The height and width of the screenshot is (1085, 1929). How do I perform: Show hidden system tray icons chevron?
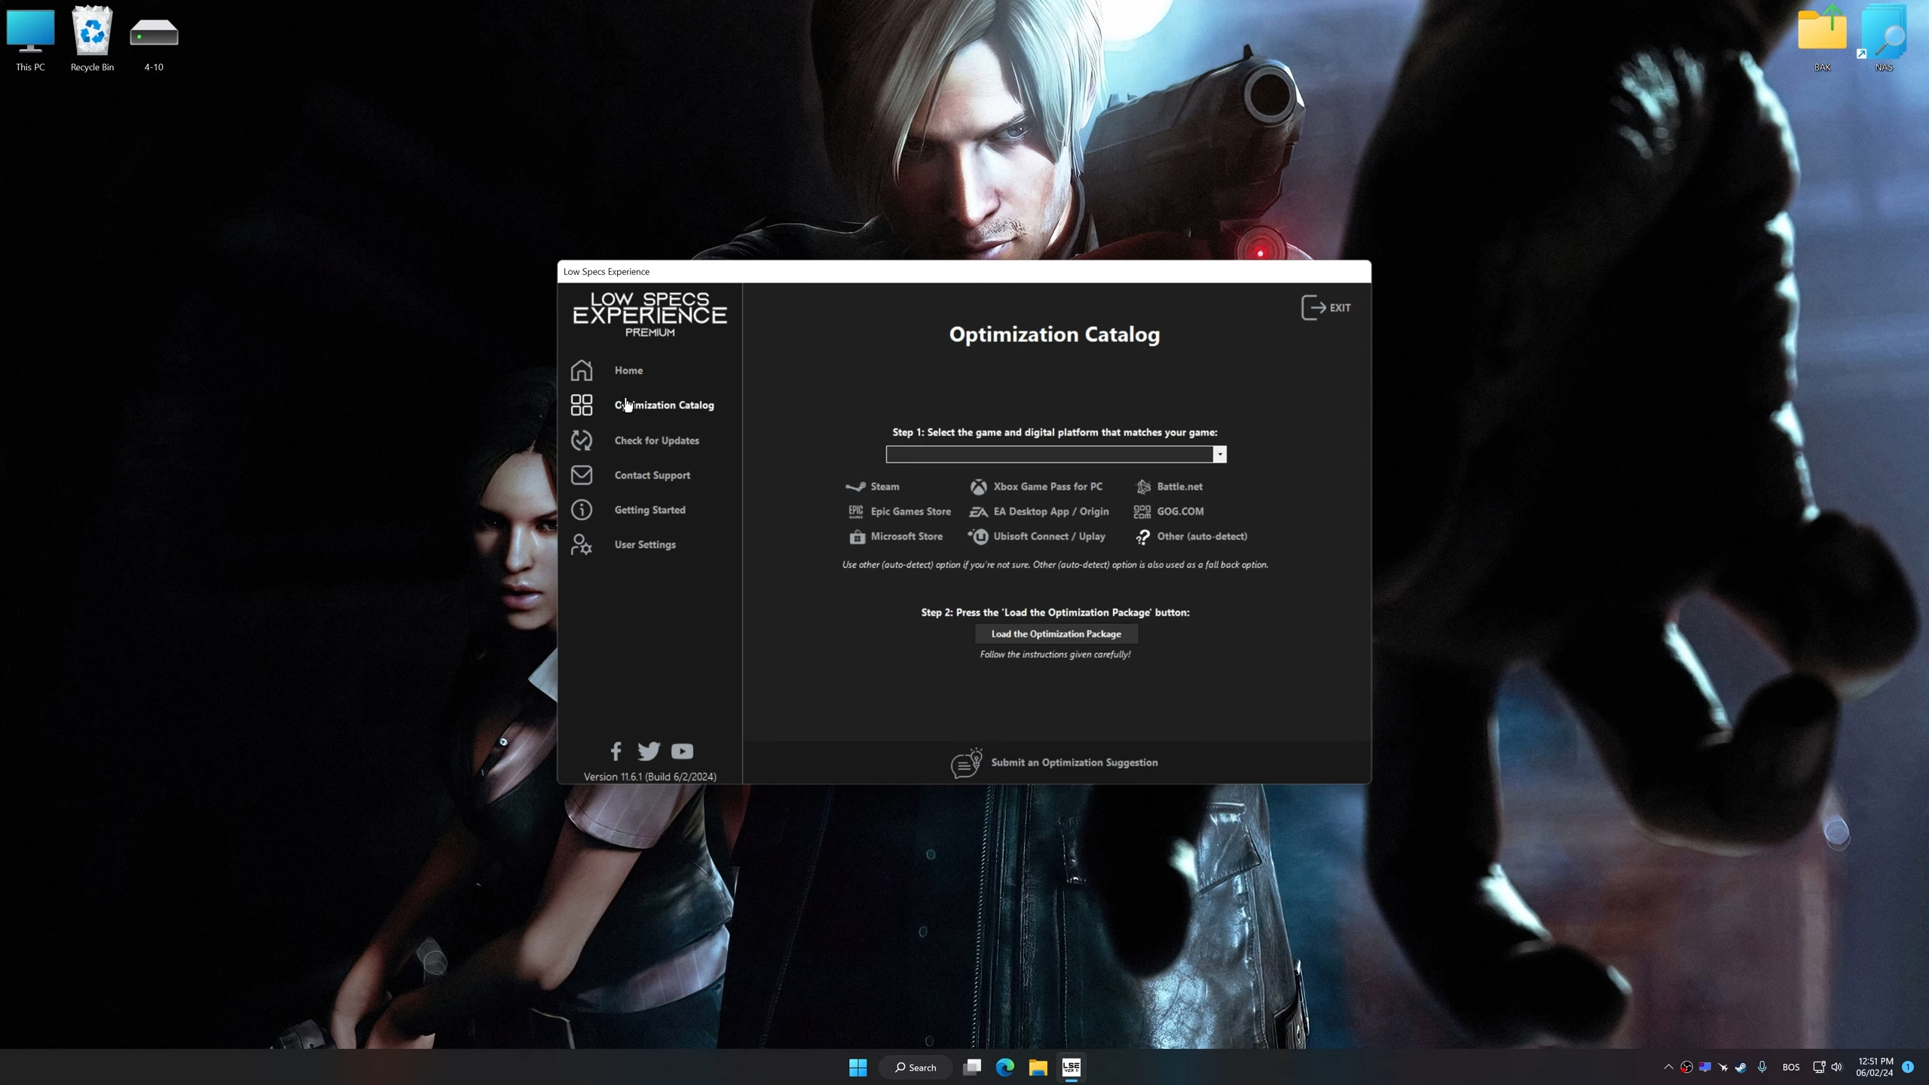[1668, 1067]
